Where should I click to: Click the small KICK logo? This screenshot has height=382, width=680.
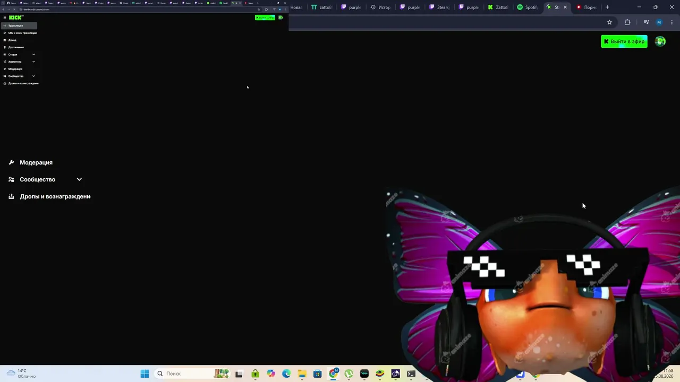point(16,18)
